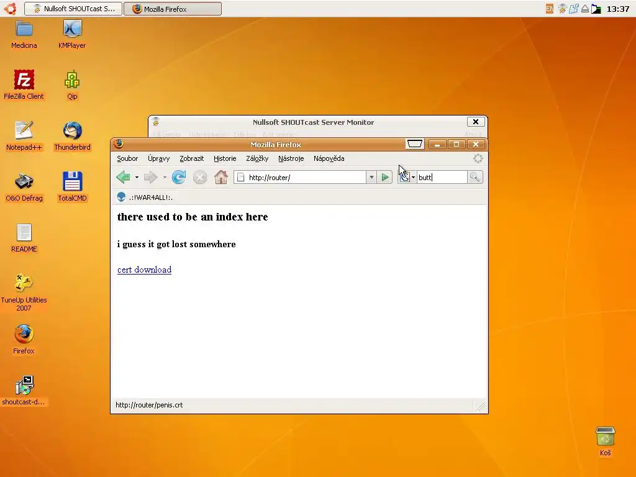This screenshot has height=477, width=636.
Task: Click the Firefox throbber activity icon
Action: tap(478, 158)
